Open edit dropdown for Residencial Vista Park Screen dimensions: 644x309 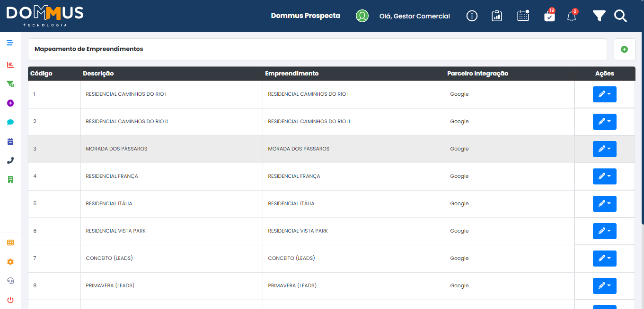pos(604,231)
